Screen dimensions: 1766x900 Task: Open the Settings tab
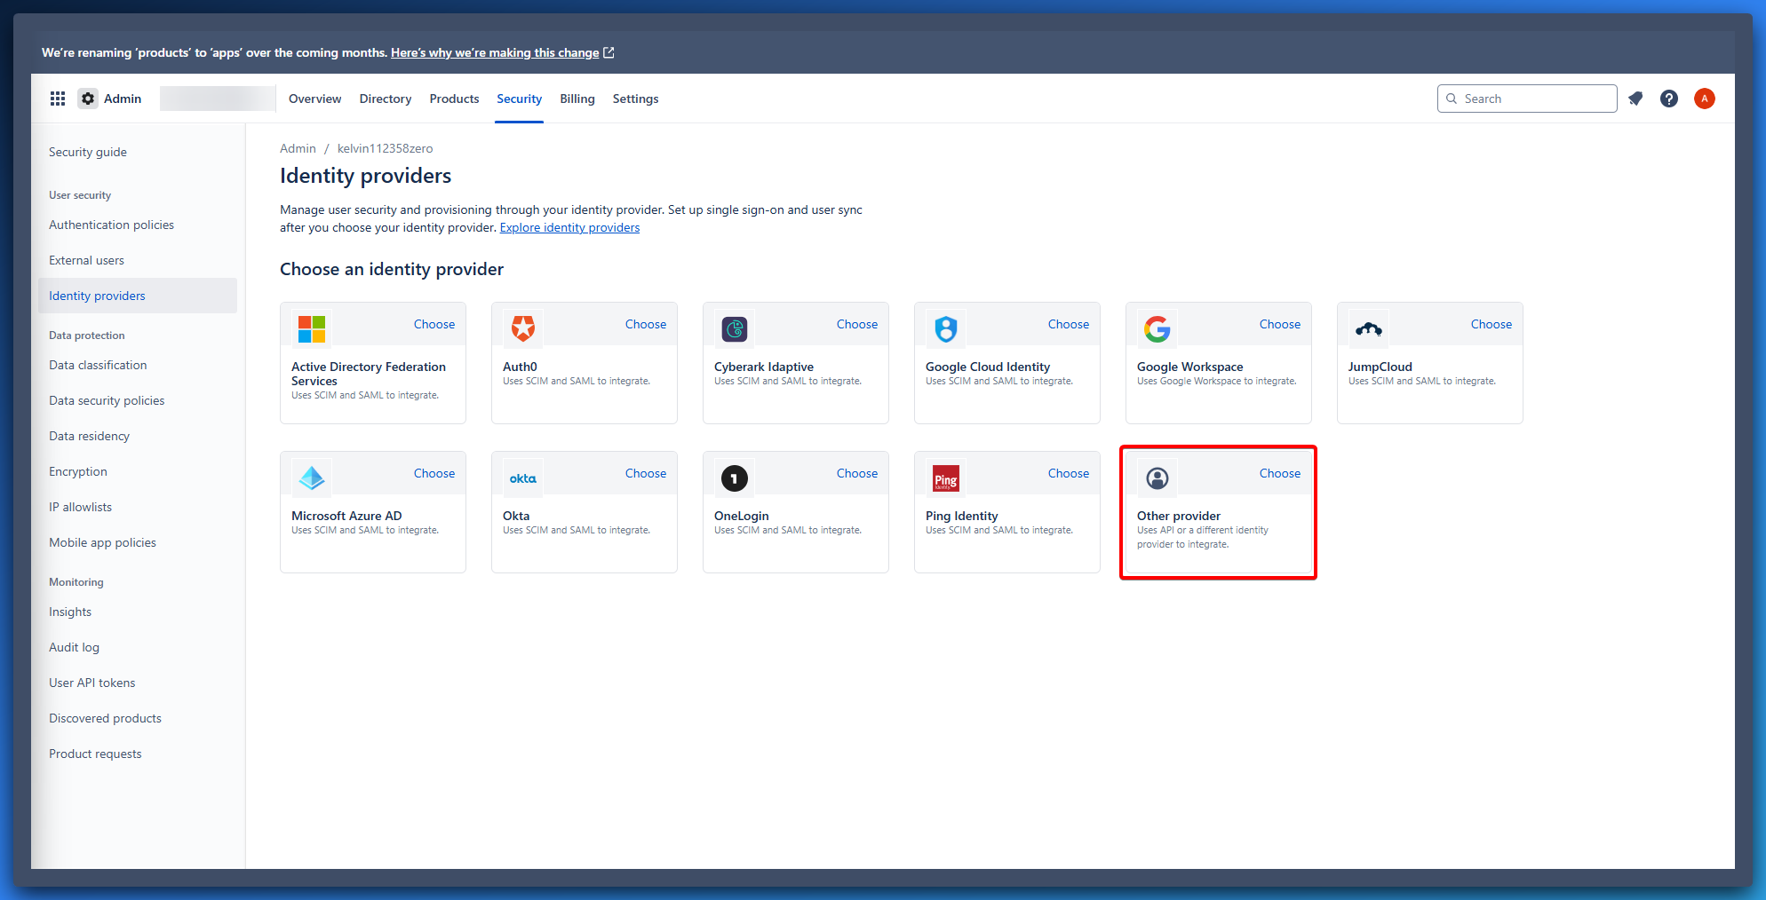635,99
